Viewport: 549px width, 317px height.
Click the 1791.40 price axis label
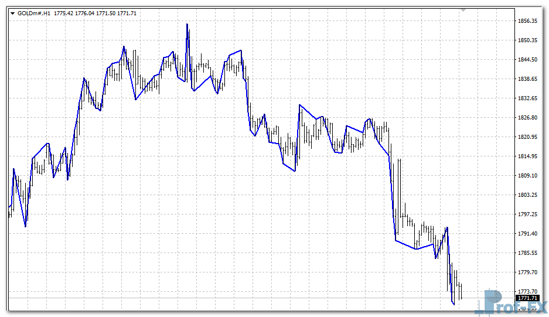(527, 234)
